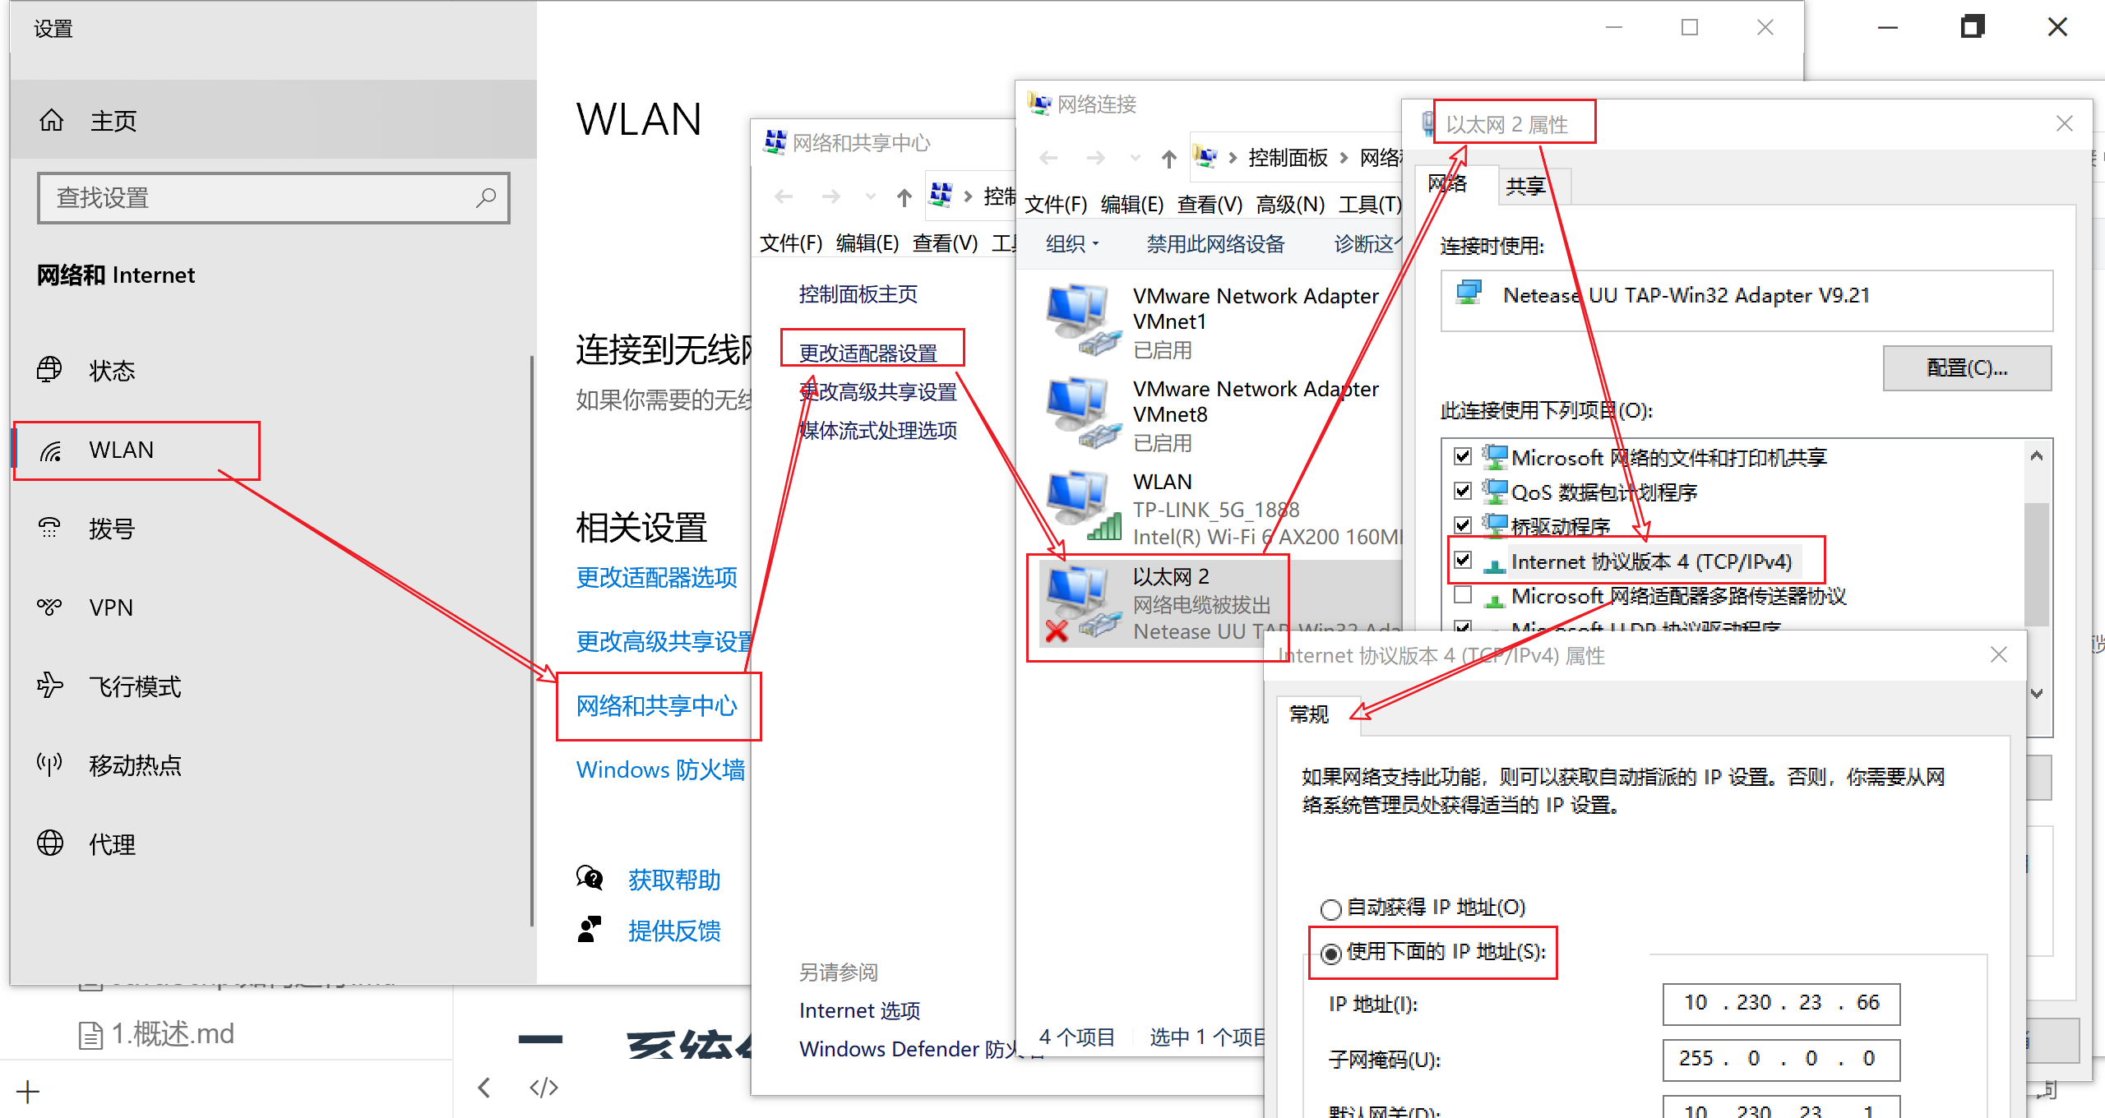Screen dimensions: 2105x1118
Task: Select the VPN icon in sidebar
Action: click(50, 608)
